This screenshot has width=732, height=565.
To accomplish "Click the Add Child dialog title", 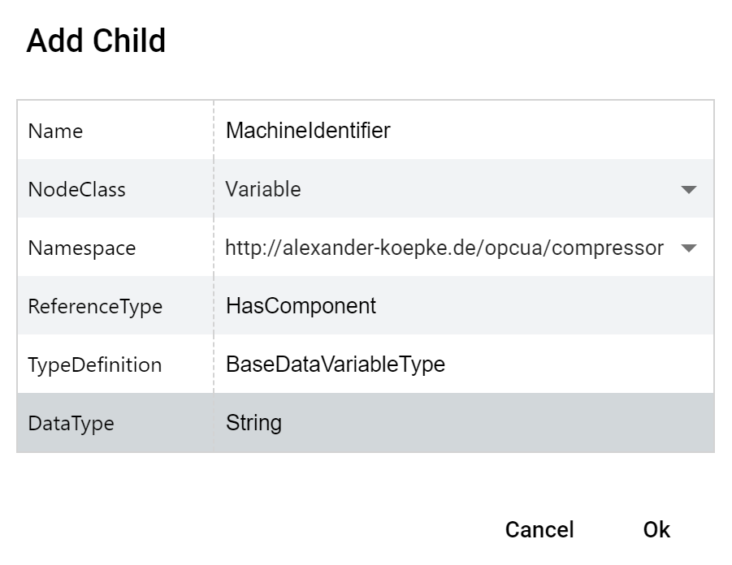I will point(96,41).
